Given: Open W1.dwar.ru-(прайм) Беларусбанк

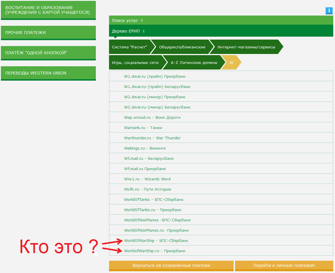Looking at the screenshot, I should tap(221, 86).
